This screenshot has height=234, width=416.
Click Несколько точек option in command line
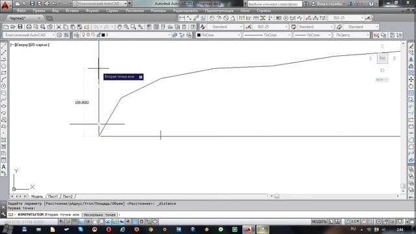click(99, 214)
